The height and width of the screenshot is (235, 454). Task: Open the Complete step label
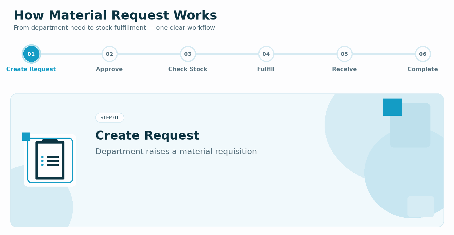(x=423, y=69)
